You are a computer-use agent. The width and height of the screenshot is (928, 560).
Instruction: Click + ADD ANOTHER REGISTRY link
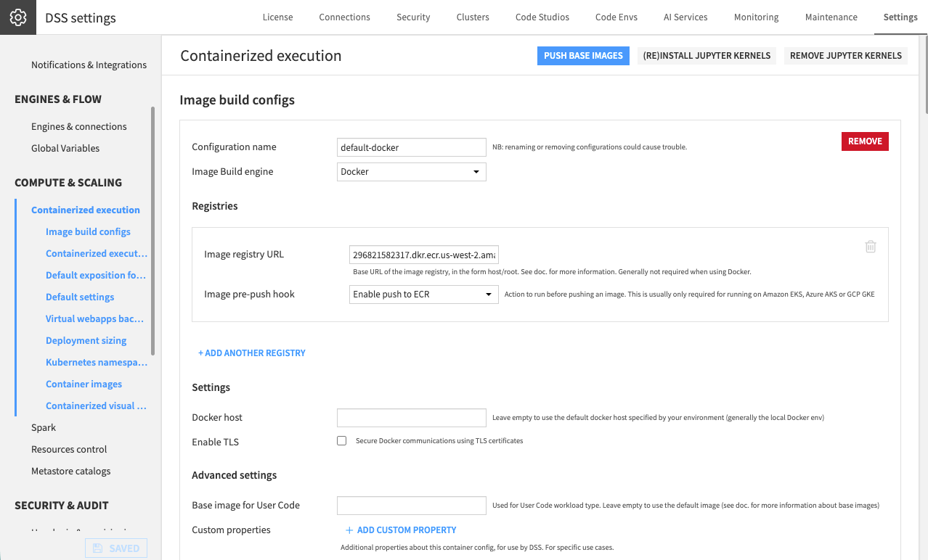pyautogui.click(x=252, y=353)
